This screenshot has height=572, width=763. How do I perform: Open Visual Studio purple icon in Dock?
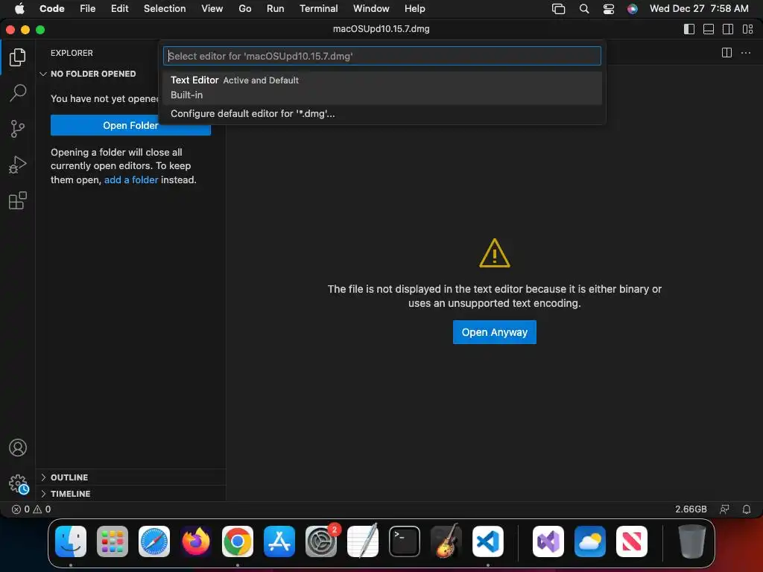[548, 541]
